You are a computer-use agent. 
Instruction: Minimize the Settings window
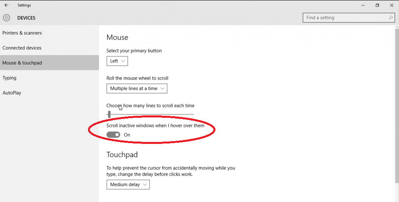click(363, 5)
